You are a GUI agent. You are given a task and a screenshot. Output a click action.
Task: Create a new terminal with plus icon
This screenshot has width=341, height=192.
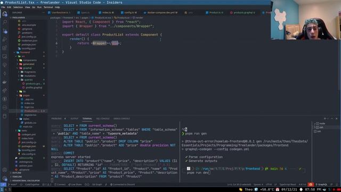325,118
